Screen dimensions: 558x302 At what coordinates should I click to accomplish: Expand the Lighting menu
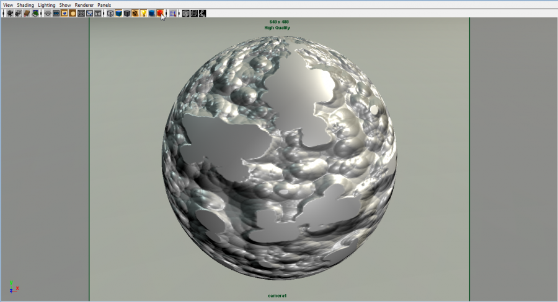click(46, 5)
